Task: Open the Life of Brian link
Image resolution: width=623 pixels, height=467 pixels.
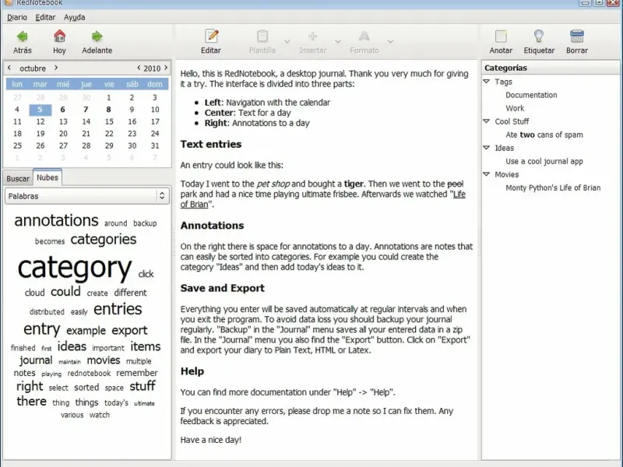Action: 459,194
